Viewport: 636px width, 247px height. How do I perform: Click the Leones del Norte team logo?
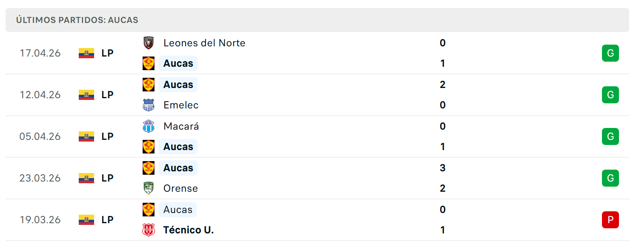[148, 43]
